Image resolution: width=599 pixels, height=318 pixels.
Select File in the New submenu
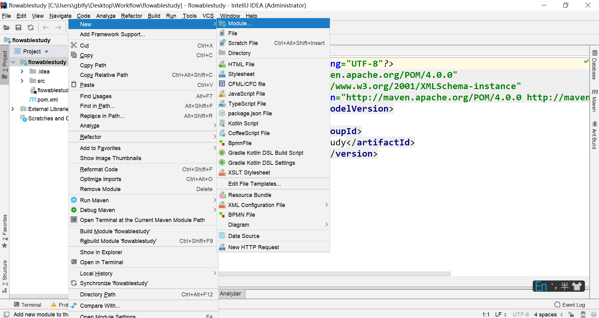[x=273, y=33]
